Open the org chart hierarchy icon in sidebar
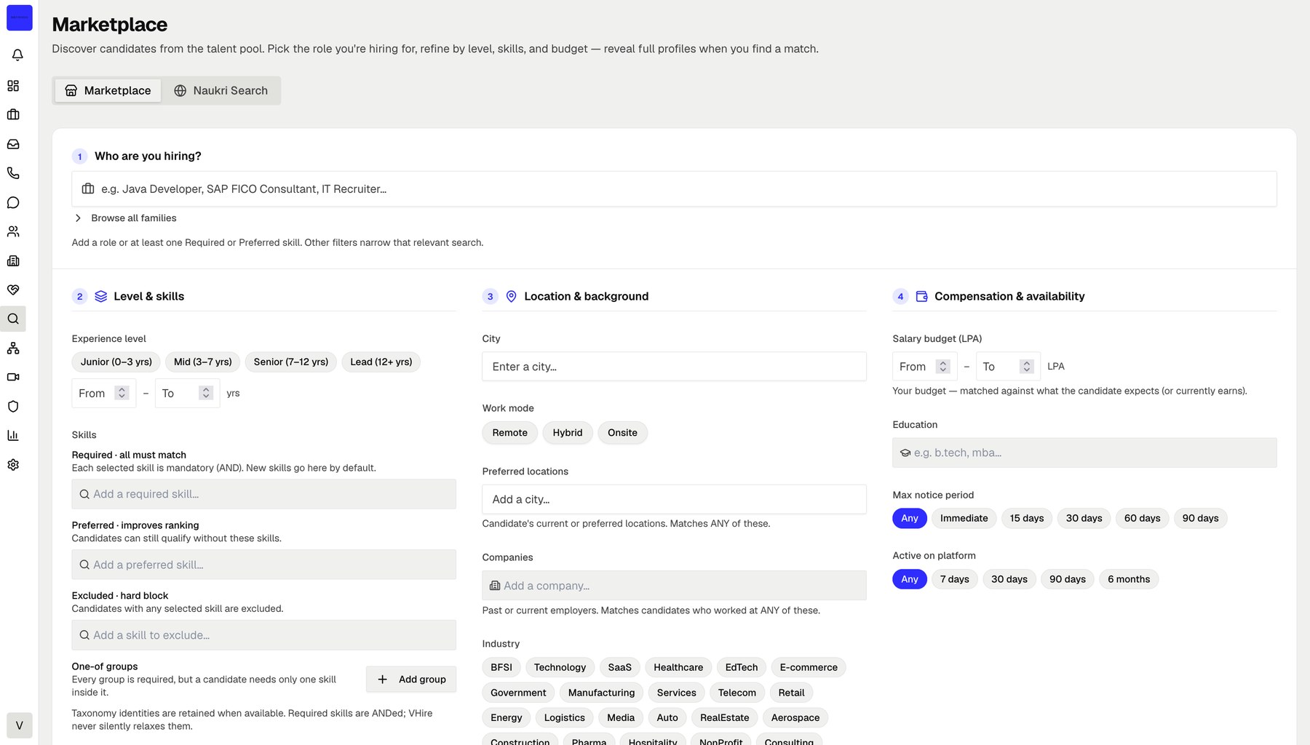Viewport: 1310px width, 745px height. click(13, 348)
